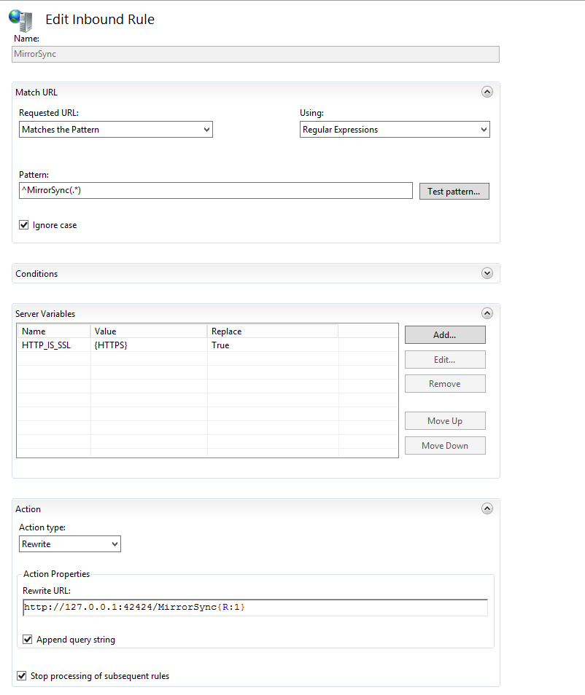Image resolution: width=585 pixels, height=695 pixels.
Task: Click the Edit Inbound Rule server globe icon
Action: coord(20,20)
